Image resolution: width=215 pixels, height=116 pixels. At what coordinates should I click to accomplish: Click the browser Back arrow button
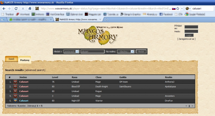tap(4, 9)
